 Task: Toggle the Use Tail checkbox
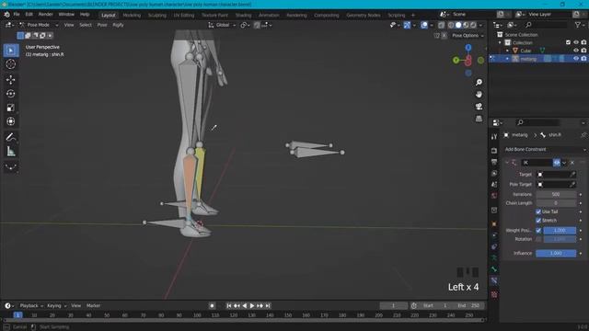coord(538,211)
